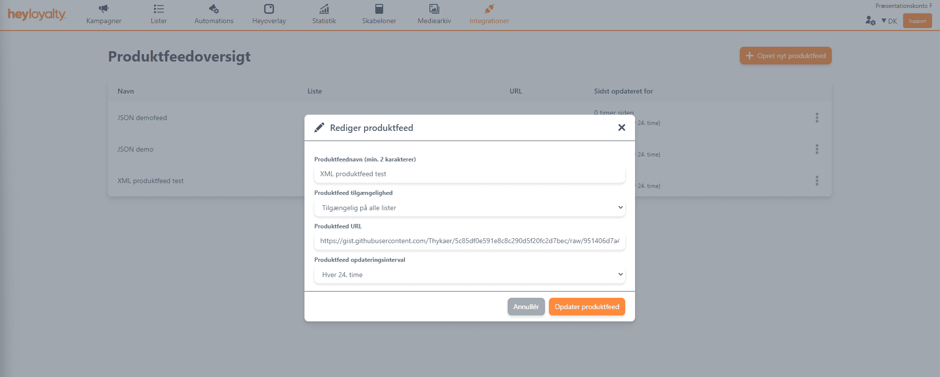The height and width of the screenshot is (377, 940).
Task: Open options menu for JSON demo row
Action: click(817, 149)
